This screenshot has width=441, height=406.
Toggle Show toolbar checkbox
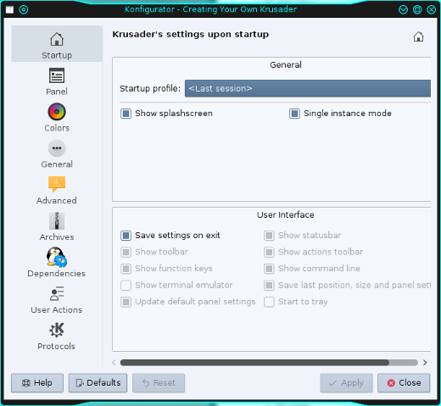126,252
